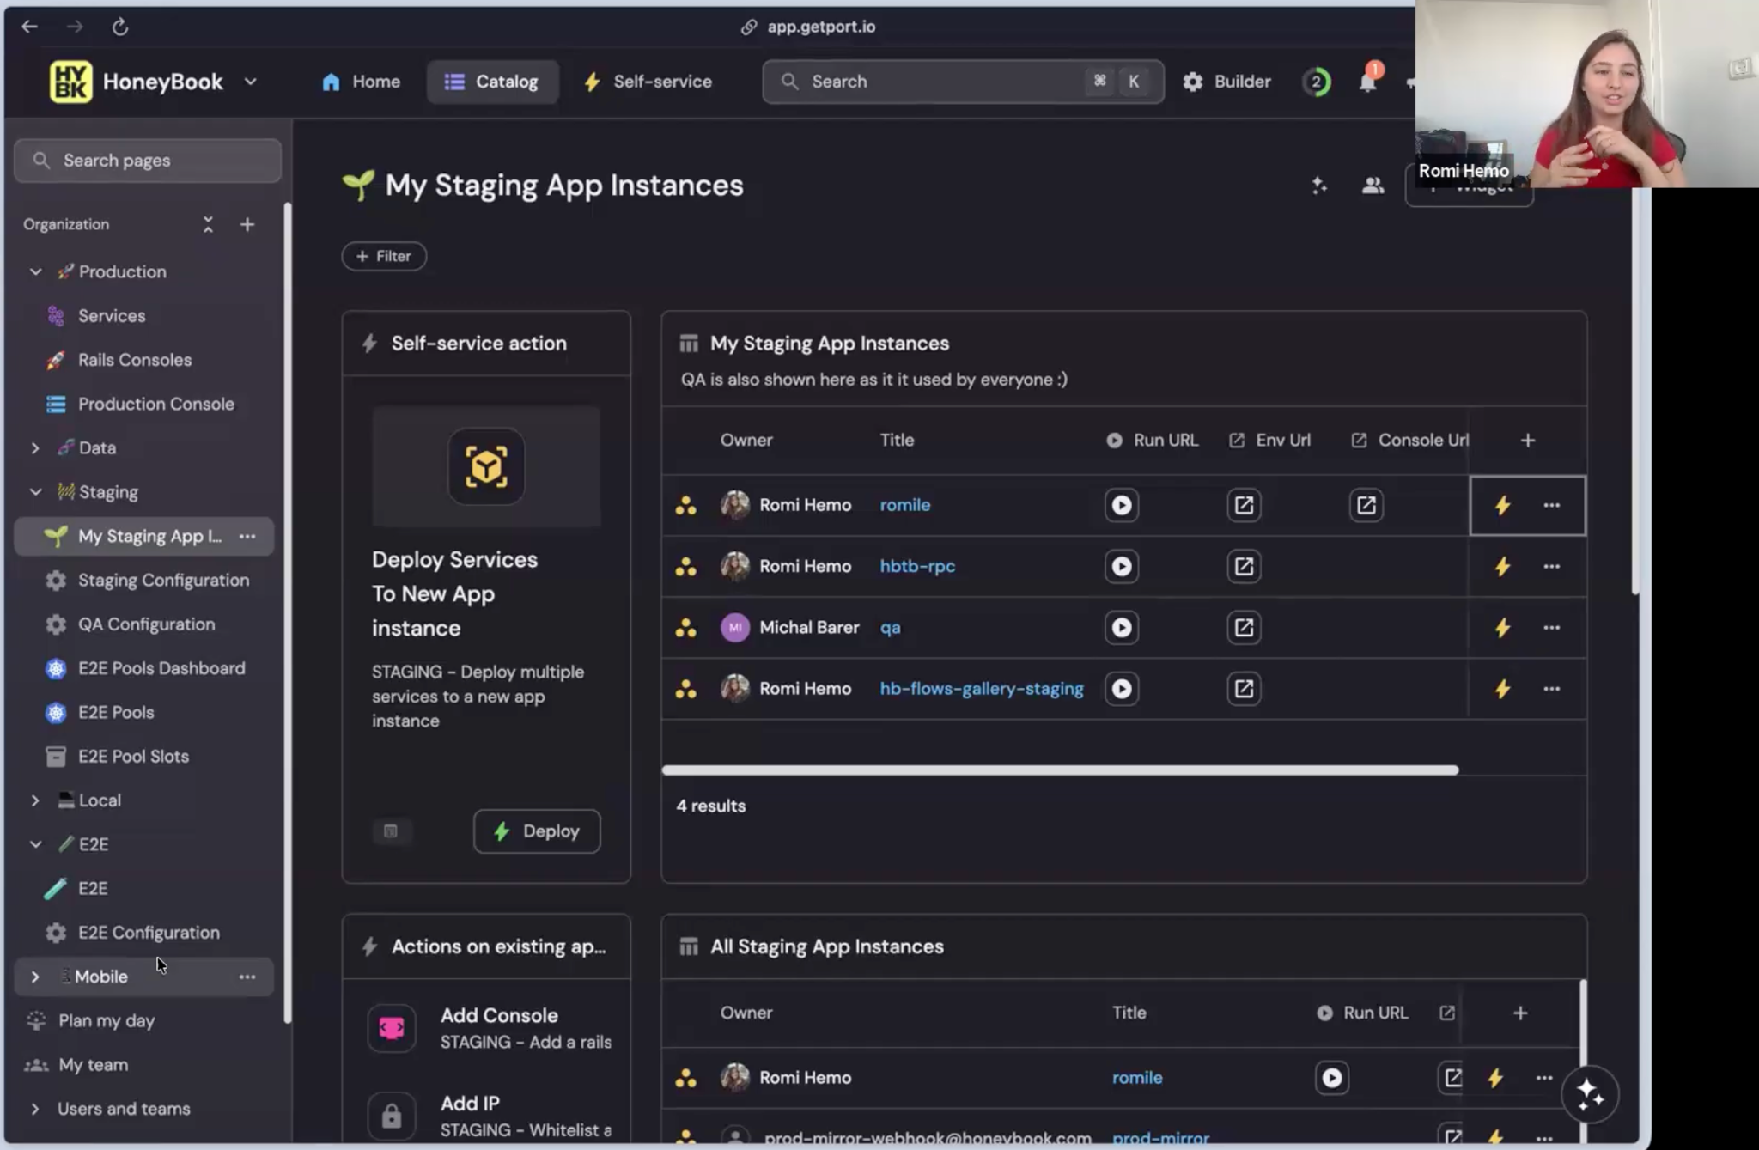
Task: Open Staging Configuration page
Action: (x=163, y=581)
